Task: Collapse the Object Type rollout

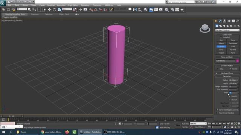Action: pyautogui.click(x=227, y=34)
